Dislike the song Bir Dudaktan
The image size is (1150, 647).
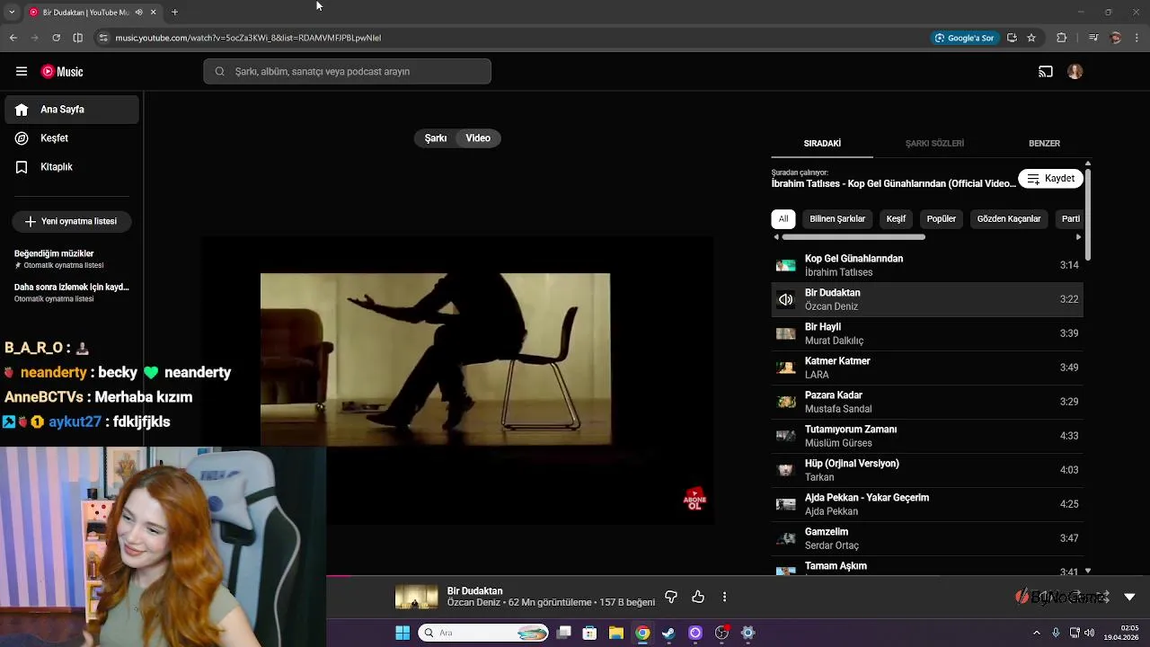click(671, 597)
